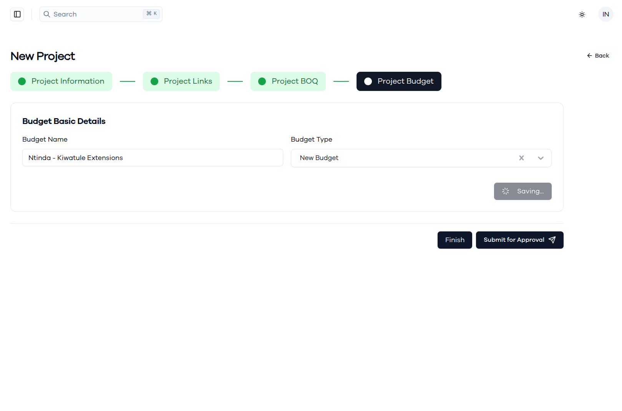
Task: Open the Project BOQ step
Action: 288,81
